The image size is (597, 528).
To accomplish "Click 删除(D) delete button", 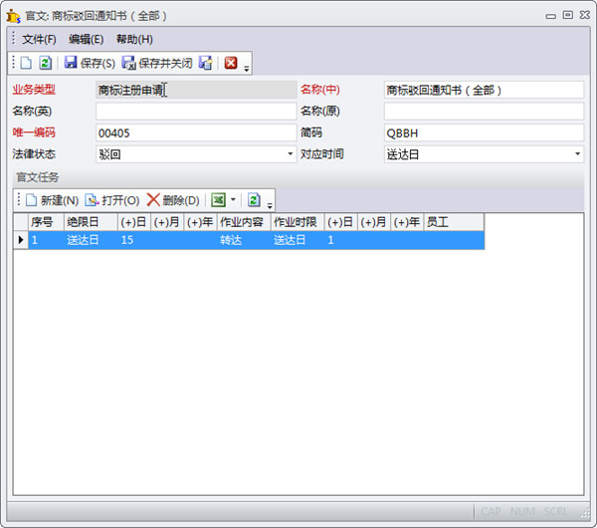I will coord(173,200).
